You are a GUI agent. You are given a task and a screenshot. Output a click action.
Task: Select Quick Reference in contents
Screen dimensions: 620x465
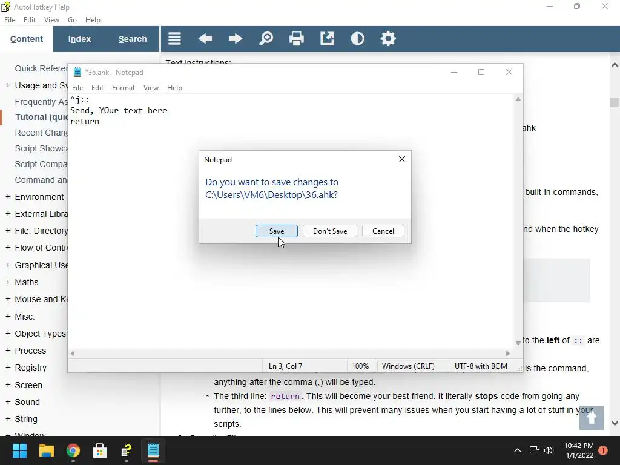pos(41,68)
